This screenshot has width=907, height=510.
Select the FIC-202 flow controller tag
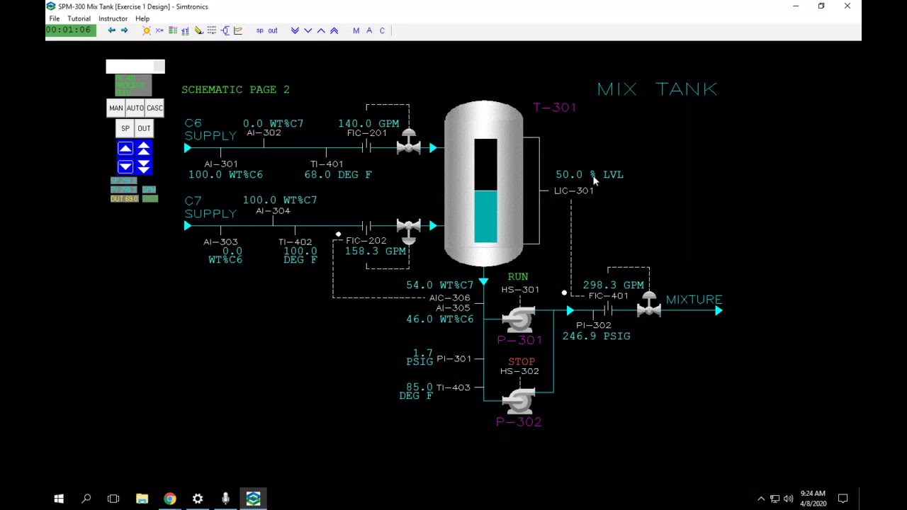click(366, 241)
